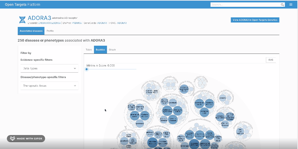
Task: Open the UniProt P0DMS8 link
Action: [x=77, y=23]
